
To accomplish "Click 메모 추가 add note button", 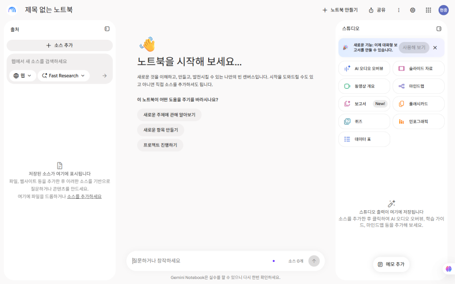I will (391, 264).
